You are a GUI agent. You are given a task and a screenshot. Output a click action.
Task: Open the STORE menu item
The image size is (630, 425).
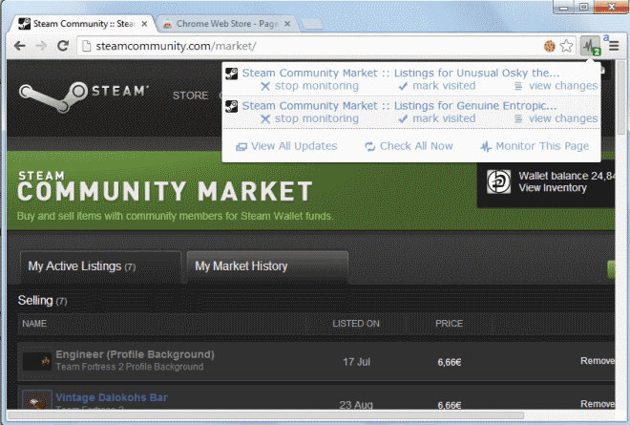click(x=191, y=96)
